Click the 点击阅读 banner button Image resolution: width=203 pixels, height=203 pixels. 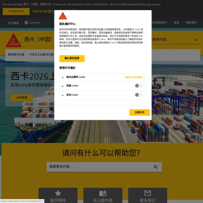pos(22,98)
